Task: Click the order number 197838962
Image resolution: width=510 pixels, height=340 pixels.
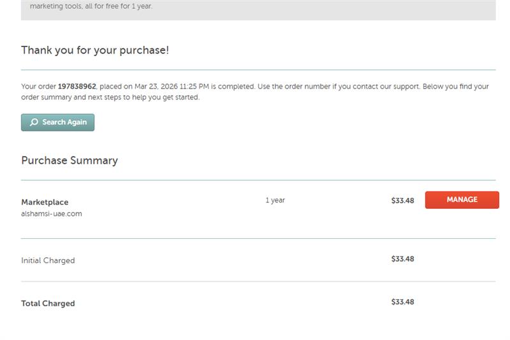Action: coord(76,87)
